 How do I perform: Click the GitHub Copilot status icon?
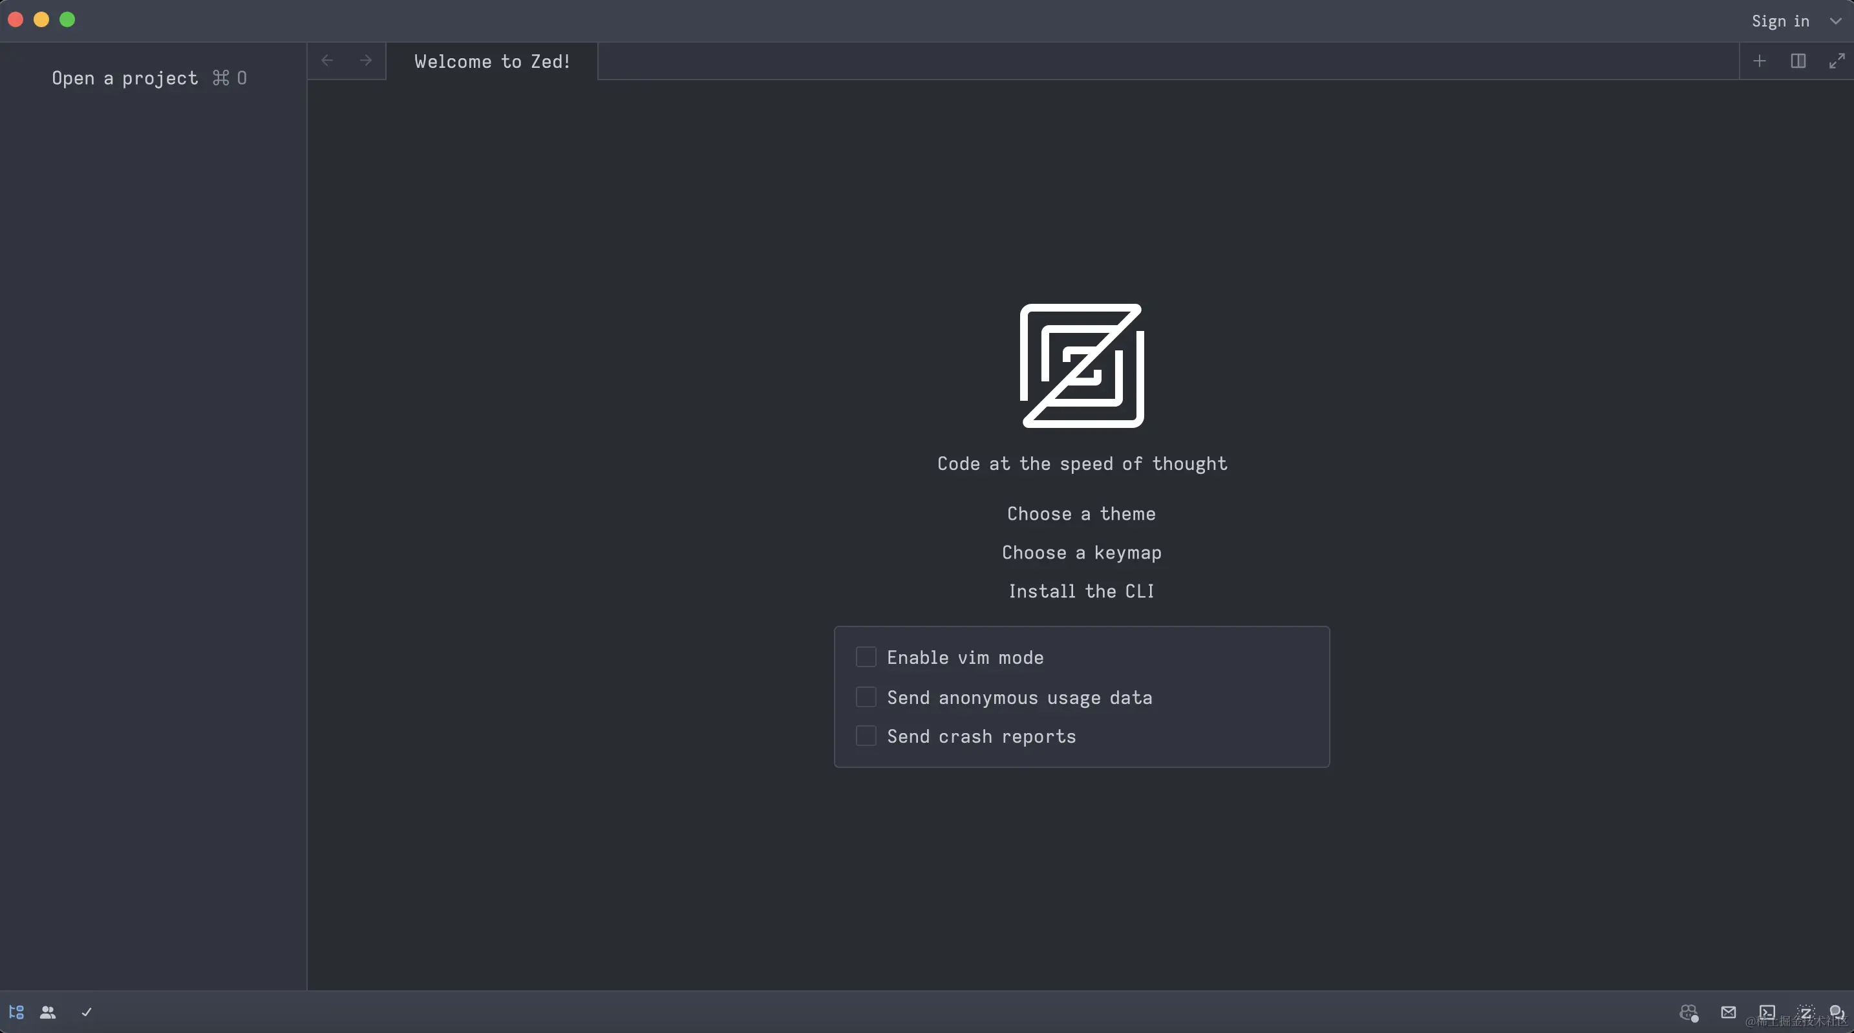(1689, 1012)
